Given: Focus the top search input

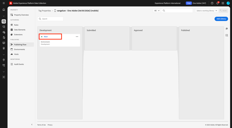Looking at the screenshot, I should [x=177, y=10].
